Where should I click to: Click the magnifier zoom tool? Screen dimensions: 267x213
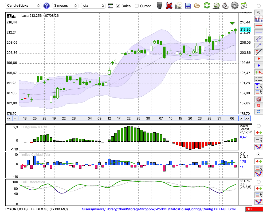259,12
